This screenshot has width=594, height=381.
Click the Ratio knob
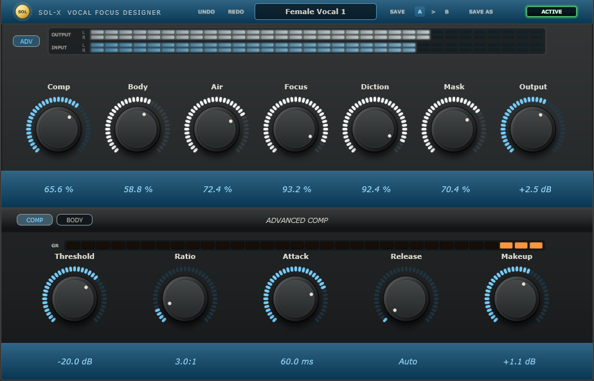185,299
